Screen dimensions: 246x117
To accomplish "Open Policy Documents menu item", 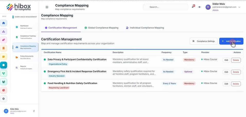I will pyautogui.click(x=25, y=57).
